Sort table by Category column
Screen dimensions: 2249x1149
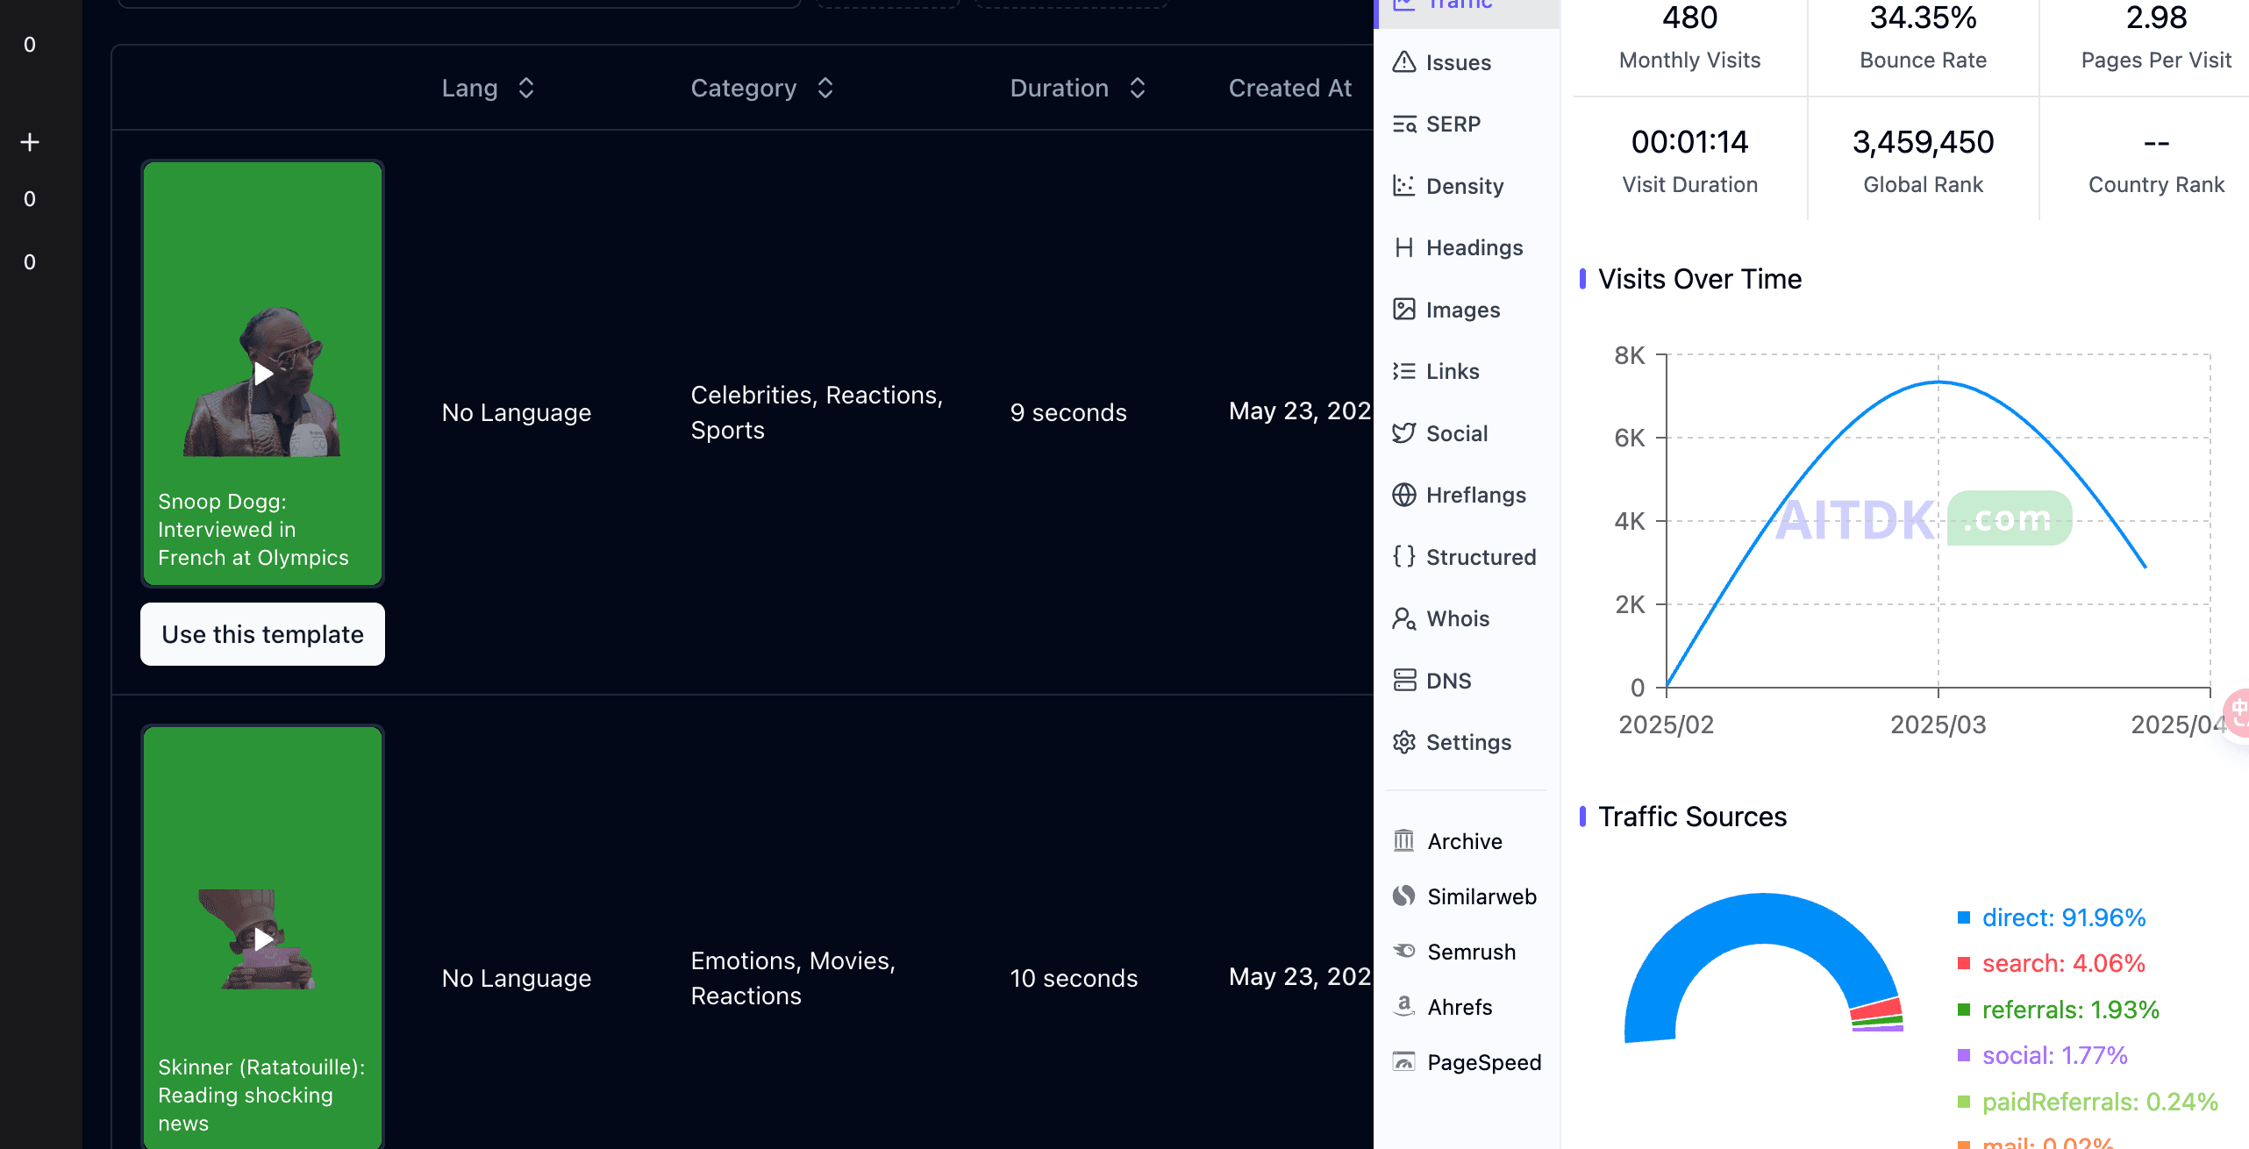point(825,88)
